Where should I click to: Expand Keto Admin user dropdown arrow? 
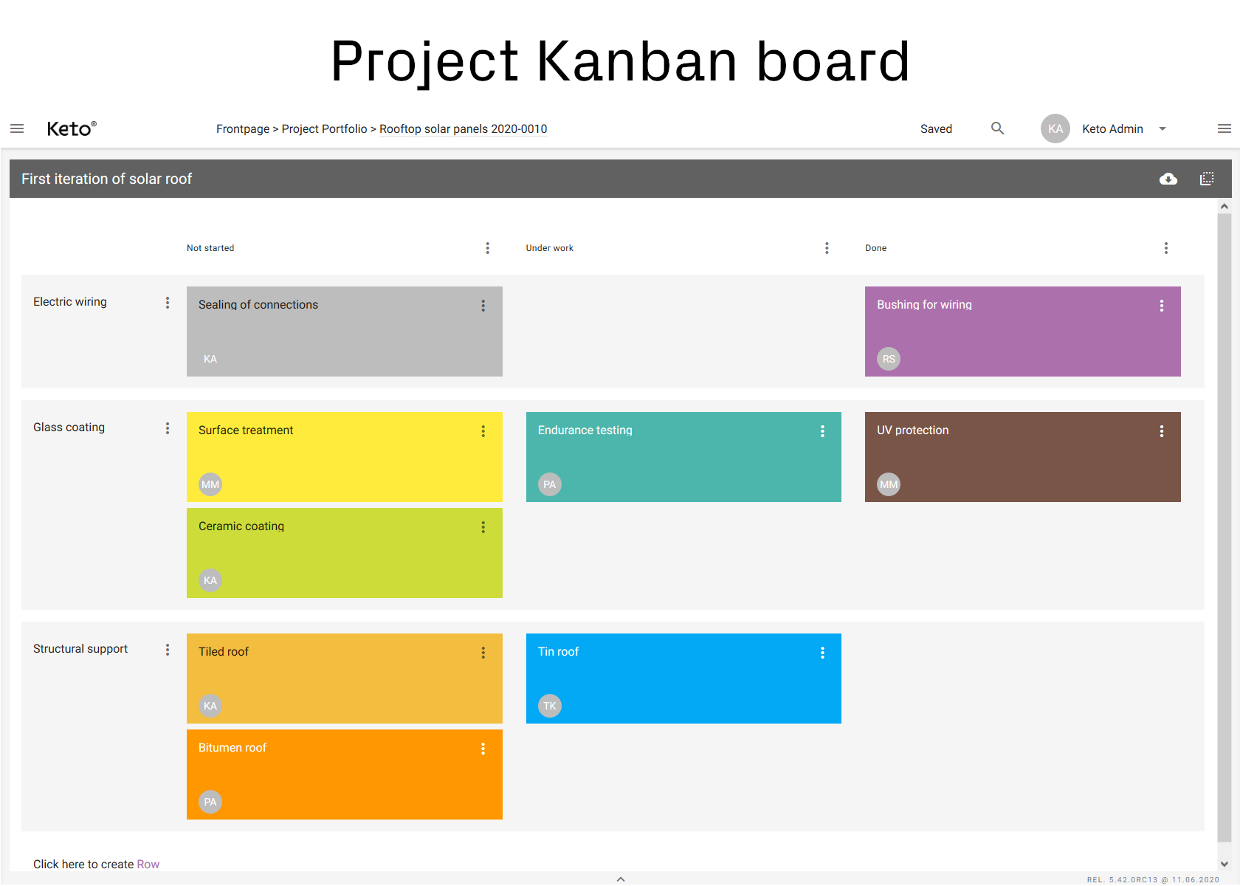pyautogui.click(x=1162, y=128)
